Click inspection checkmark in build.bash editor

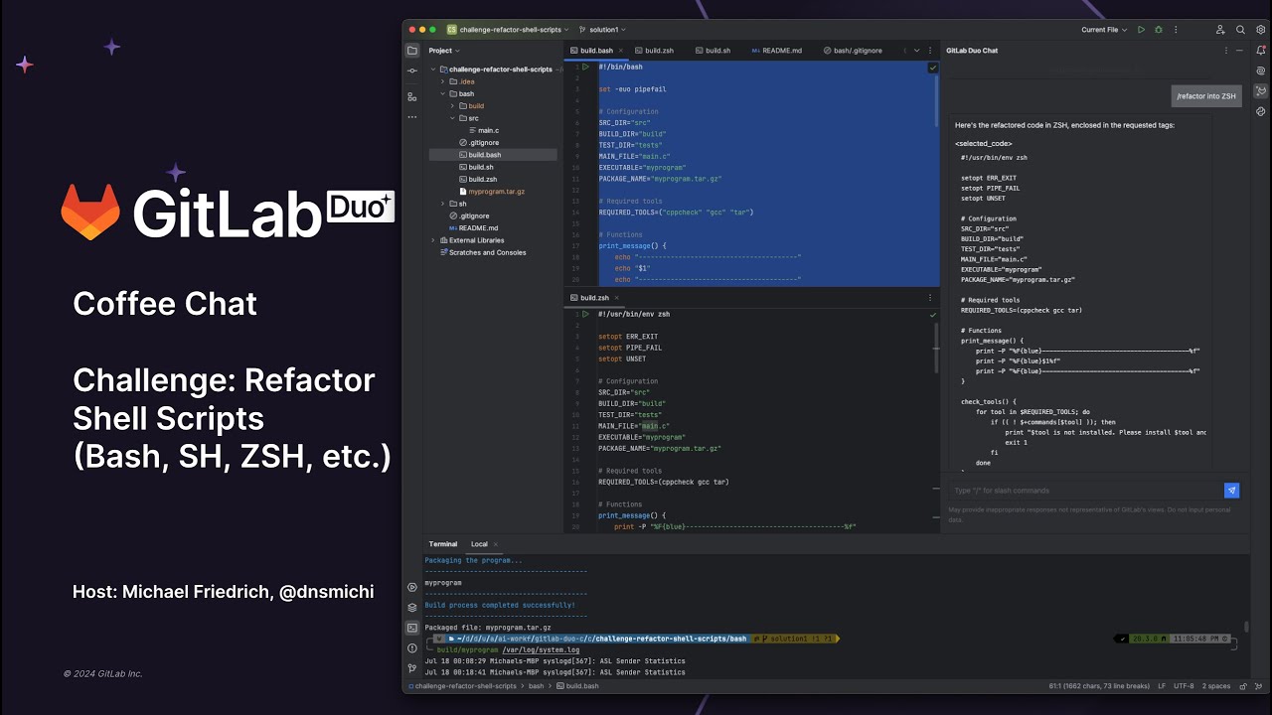(x=932, y=68)
